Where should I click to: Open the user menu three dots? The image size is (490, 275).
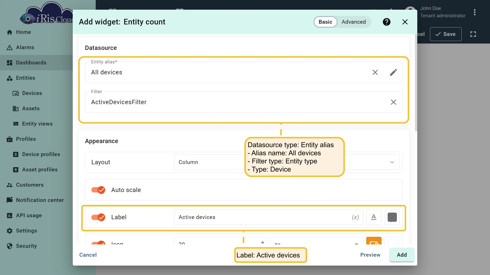pyautogui.click(x=475, y=12)
